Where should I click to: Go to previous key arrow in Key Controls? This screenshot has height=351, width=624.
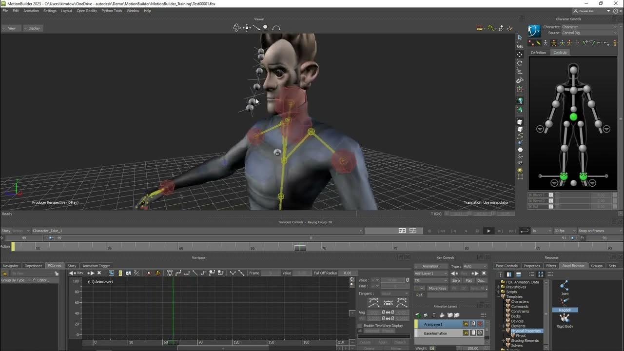[x=454, y=273]
